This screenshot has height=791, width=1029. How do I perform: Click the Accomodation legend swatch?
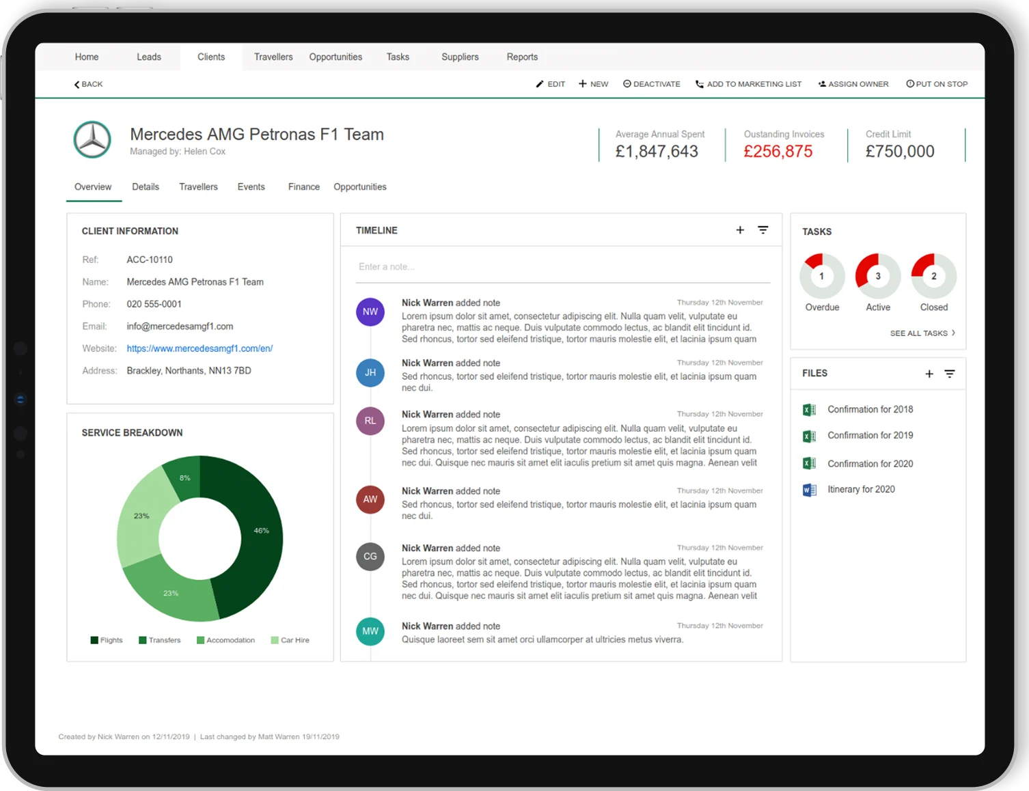200,640
